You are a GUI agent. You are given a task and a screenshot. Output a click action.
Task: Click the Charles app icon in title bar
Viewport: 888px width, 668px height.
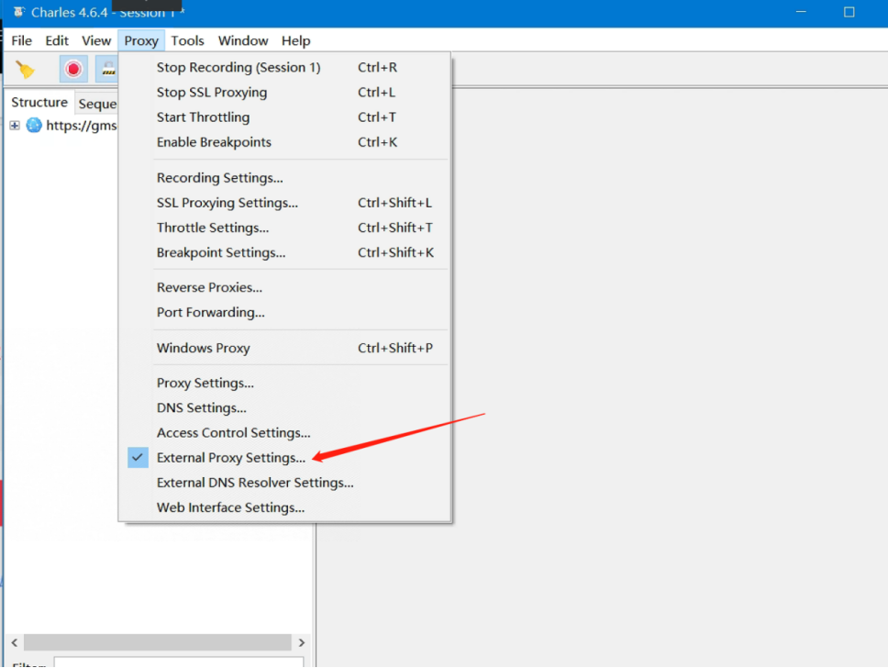click(x=18, y=12)
